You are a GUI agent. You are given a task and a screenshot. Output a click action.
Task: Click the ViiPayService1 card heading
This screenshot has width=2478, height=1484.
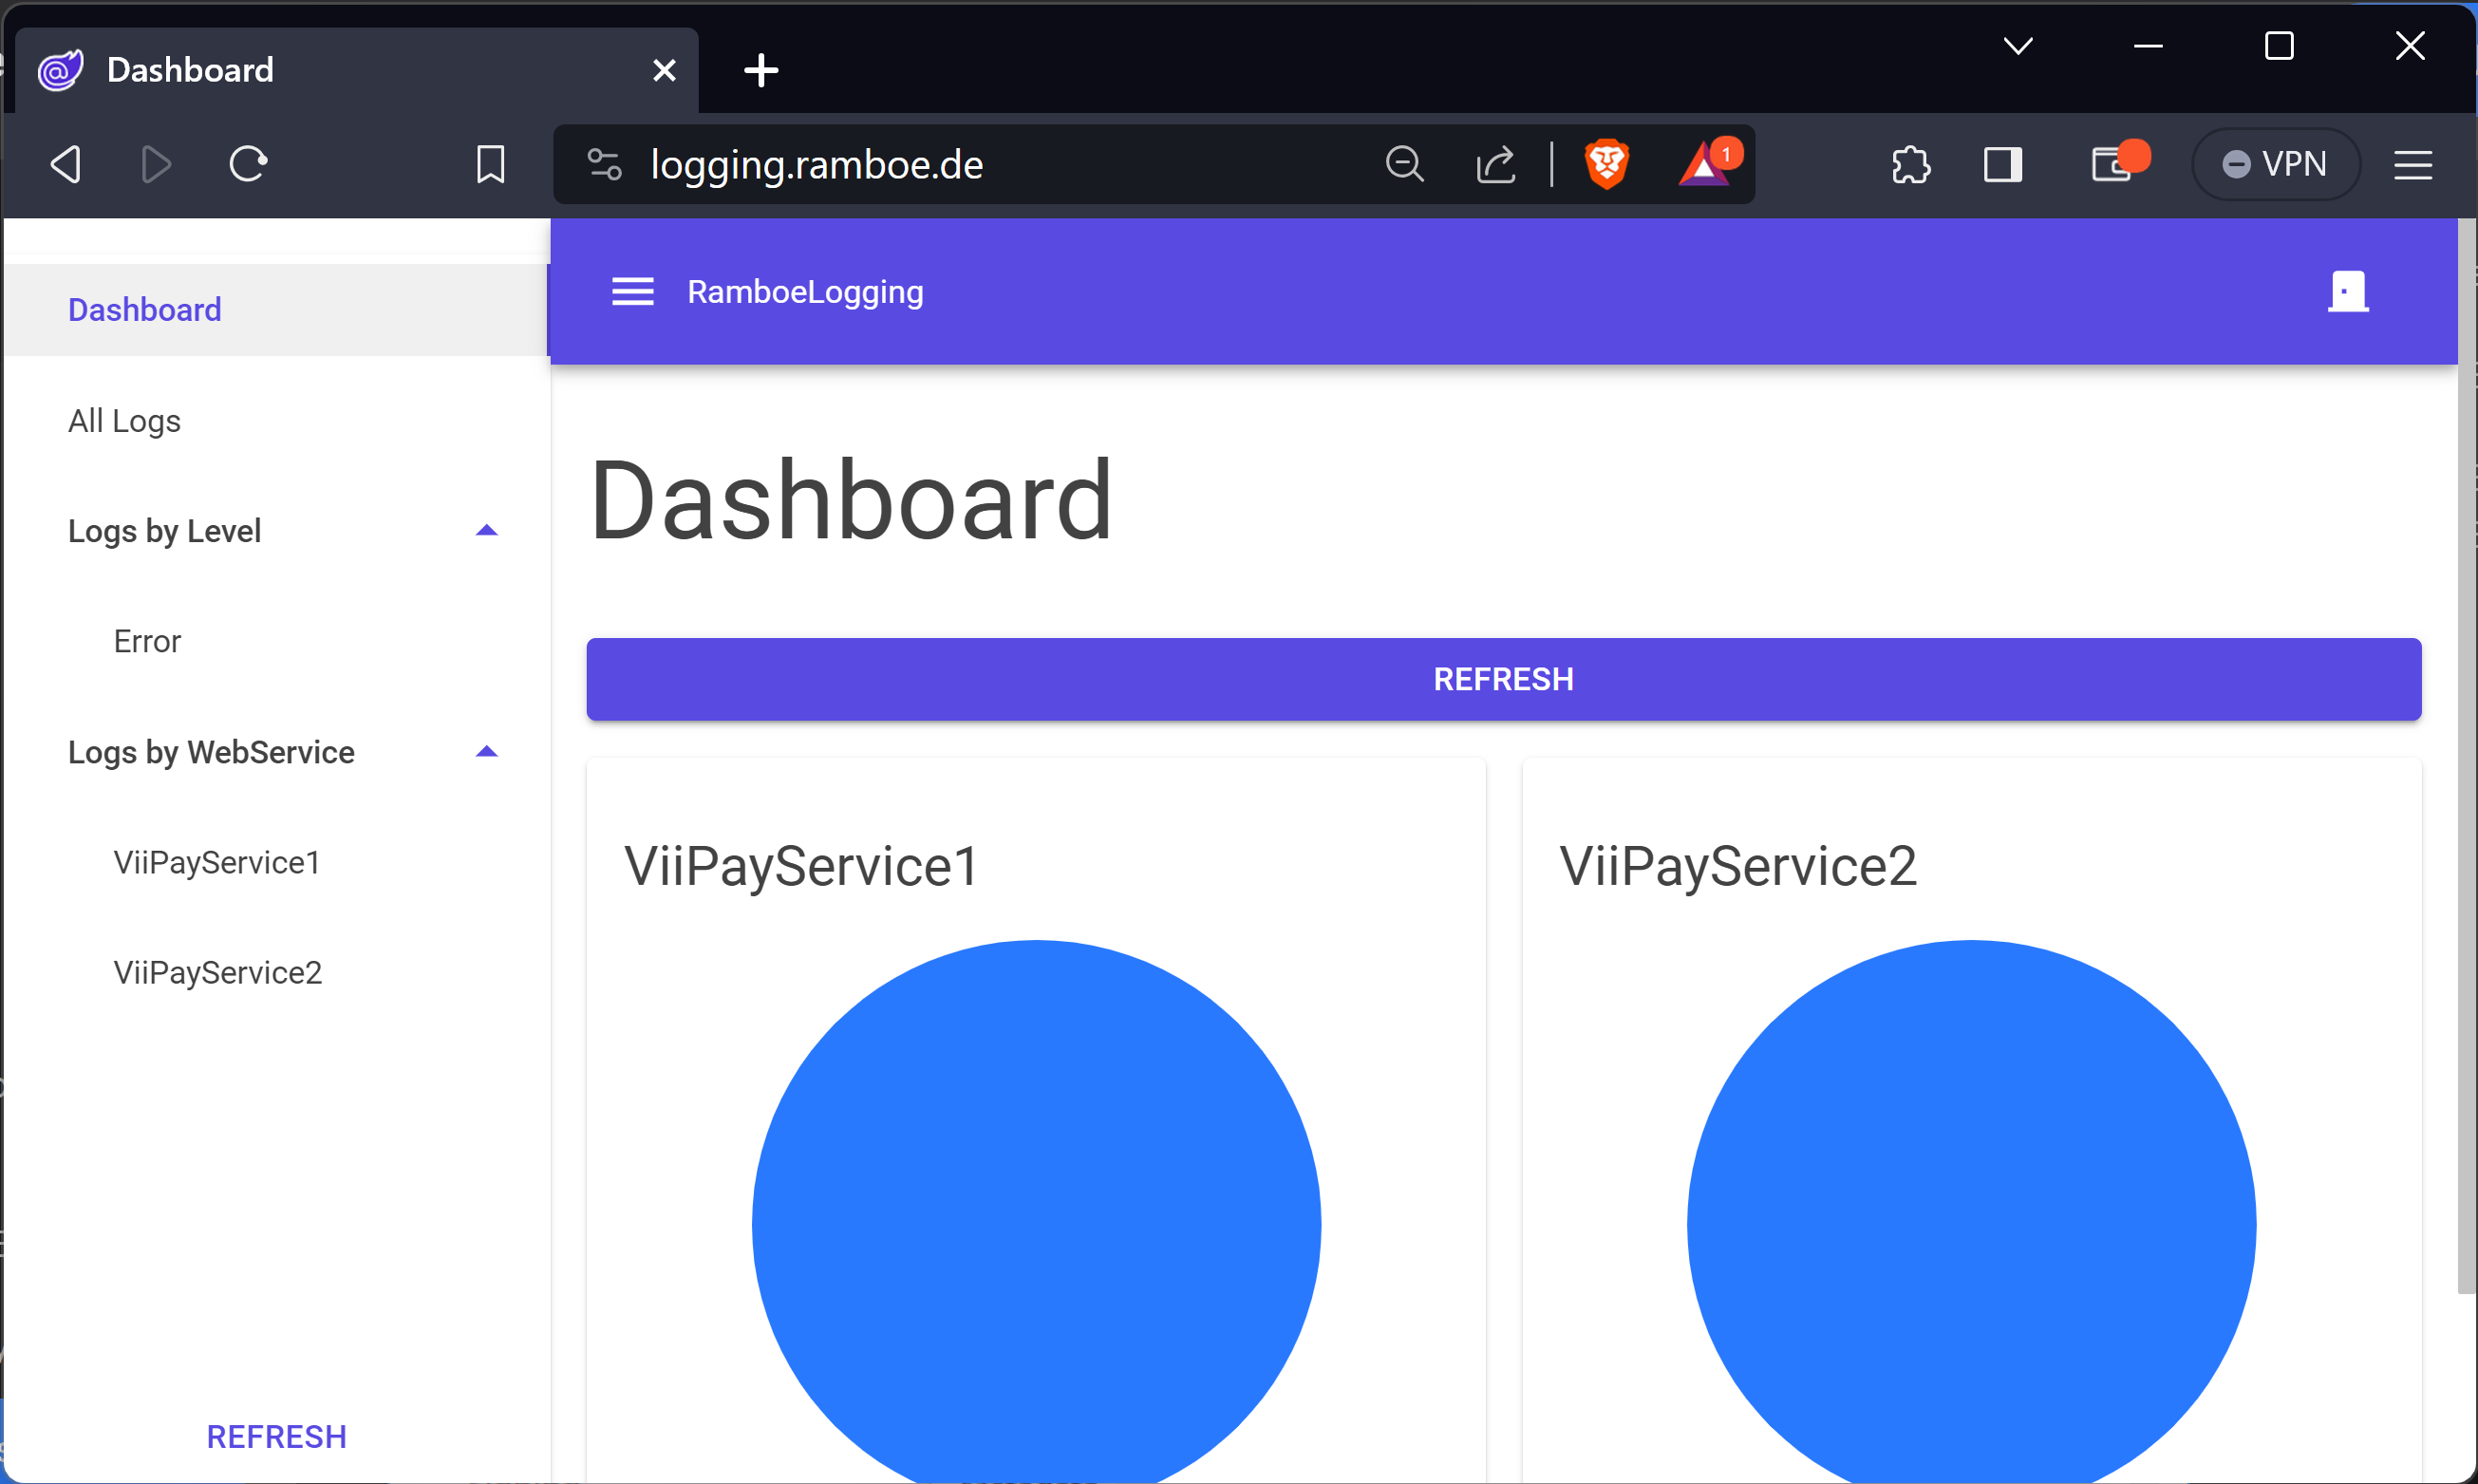coord(801,866)
